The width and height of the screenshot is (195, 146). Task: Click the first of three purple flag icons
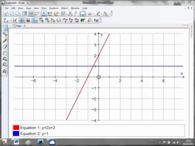coord(65,20)
